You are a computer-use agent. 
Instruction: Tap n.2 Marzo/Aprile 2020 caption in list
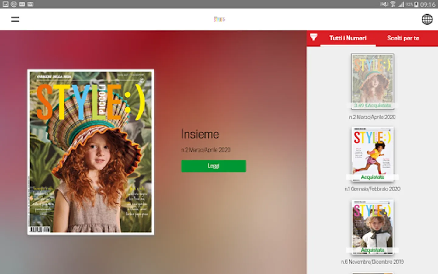coord(373,117)
